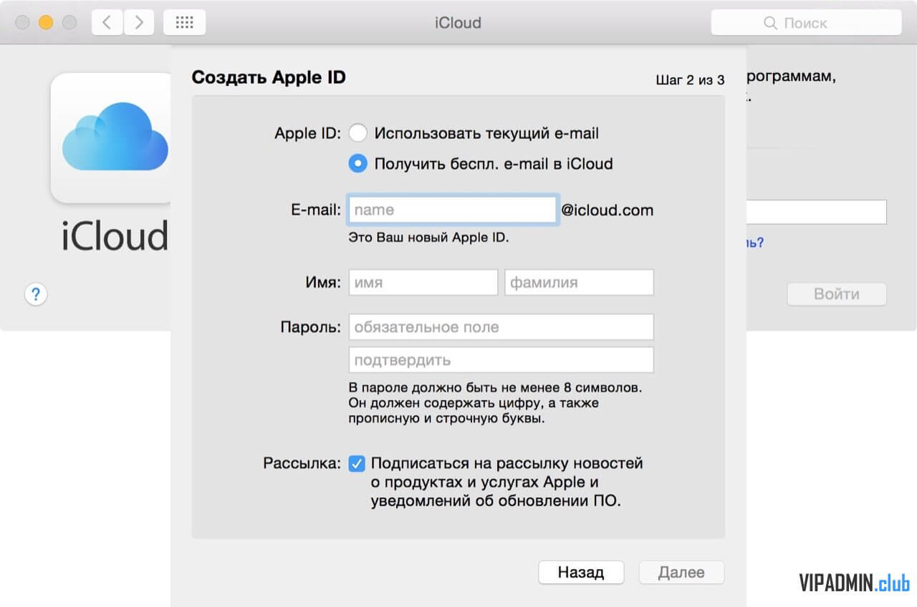Select 'Получить беспл. e-mail в iCloud' option
The height and width of the screenshot is (607, 917).
tap(357, 164)
